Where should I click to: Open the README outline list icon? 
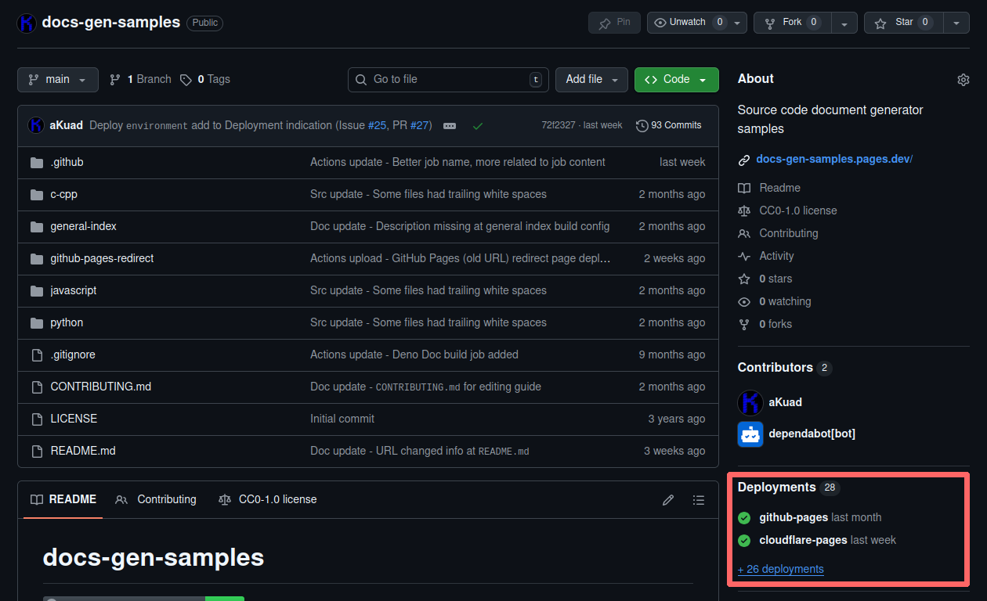click(x=699, y=499)
